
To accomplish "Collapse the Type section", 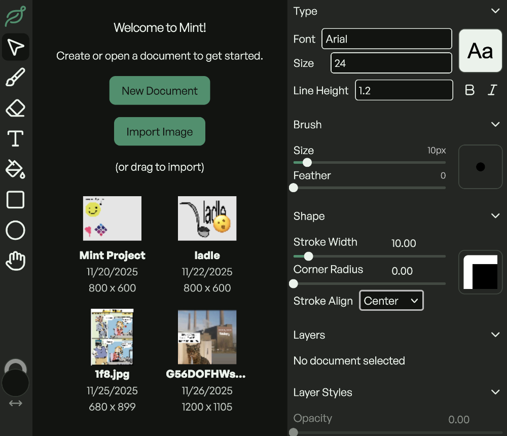I will (495, 11).
